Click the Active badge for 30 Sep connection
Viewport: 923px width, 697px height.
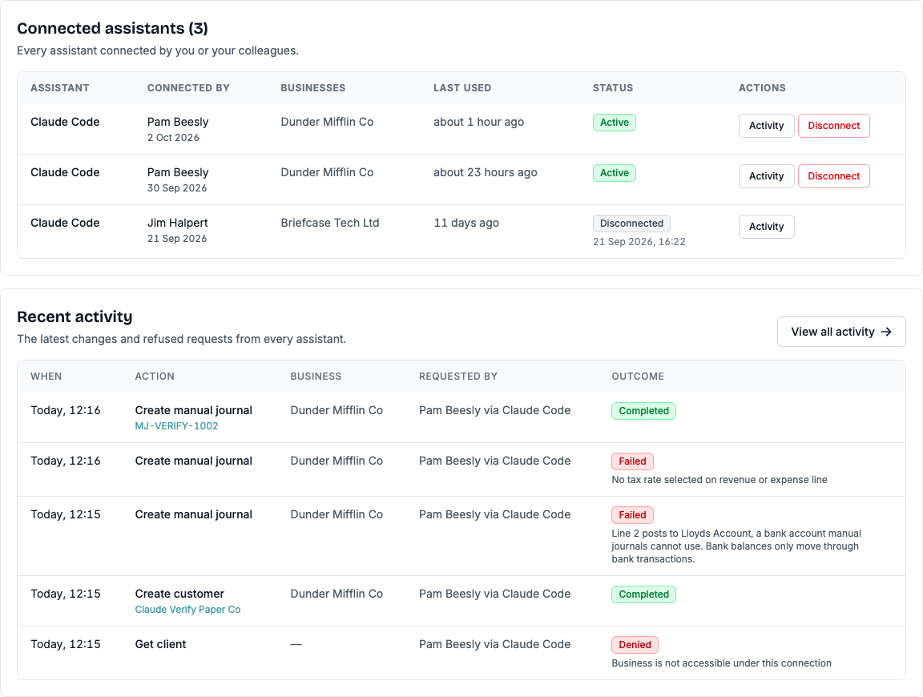(x=614, y=173)
